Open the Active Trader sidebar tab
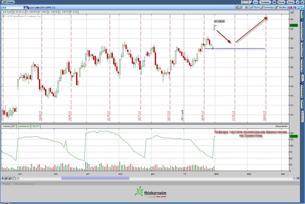Screen dimensions: 305x204 [303, 50]
